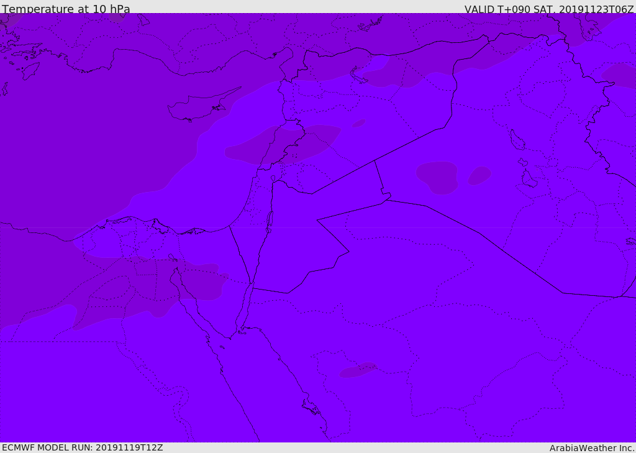
Task: Click the small dark oval in Saudi Arabia
Action: 358,370
